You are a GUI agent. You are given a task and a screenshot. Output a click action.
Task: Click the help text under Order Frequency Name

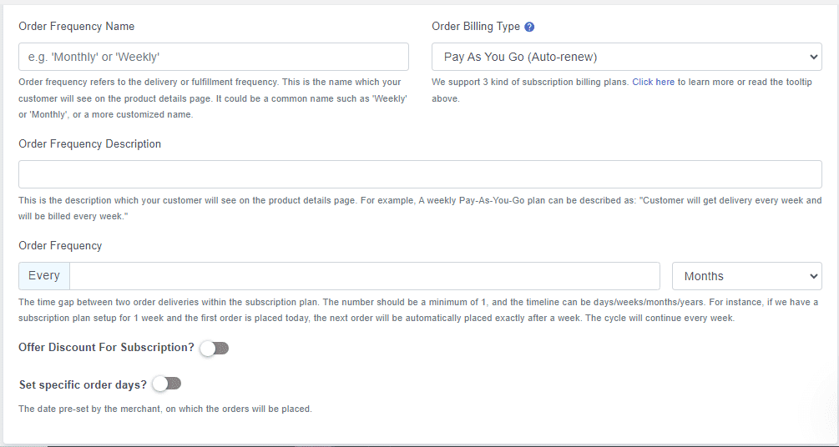[213, 98]
